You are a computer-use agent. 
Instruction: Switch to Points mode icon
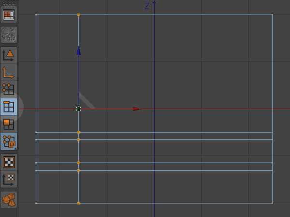[x=9, y=89]
